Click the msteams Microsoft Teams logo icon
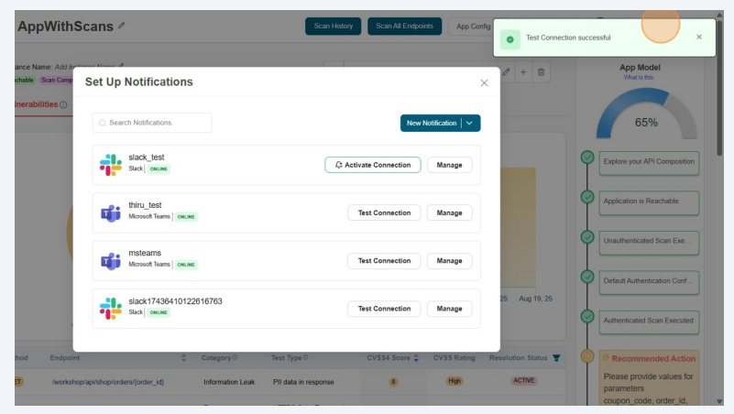734x414 pixels. click(x=111, y=261)
